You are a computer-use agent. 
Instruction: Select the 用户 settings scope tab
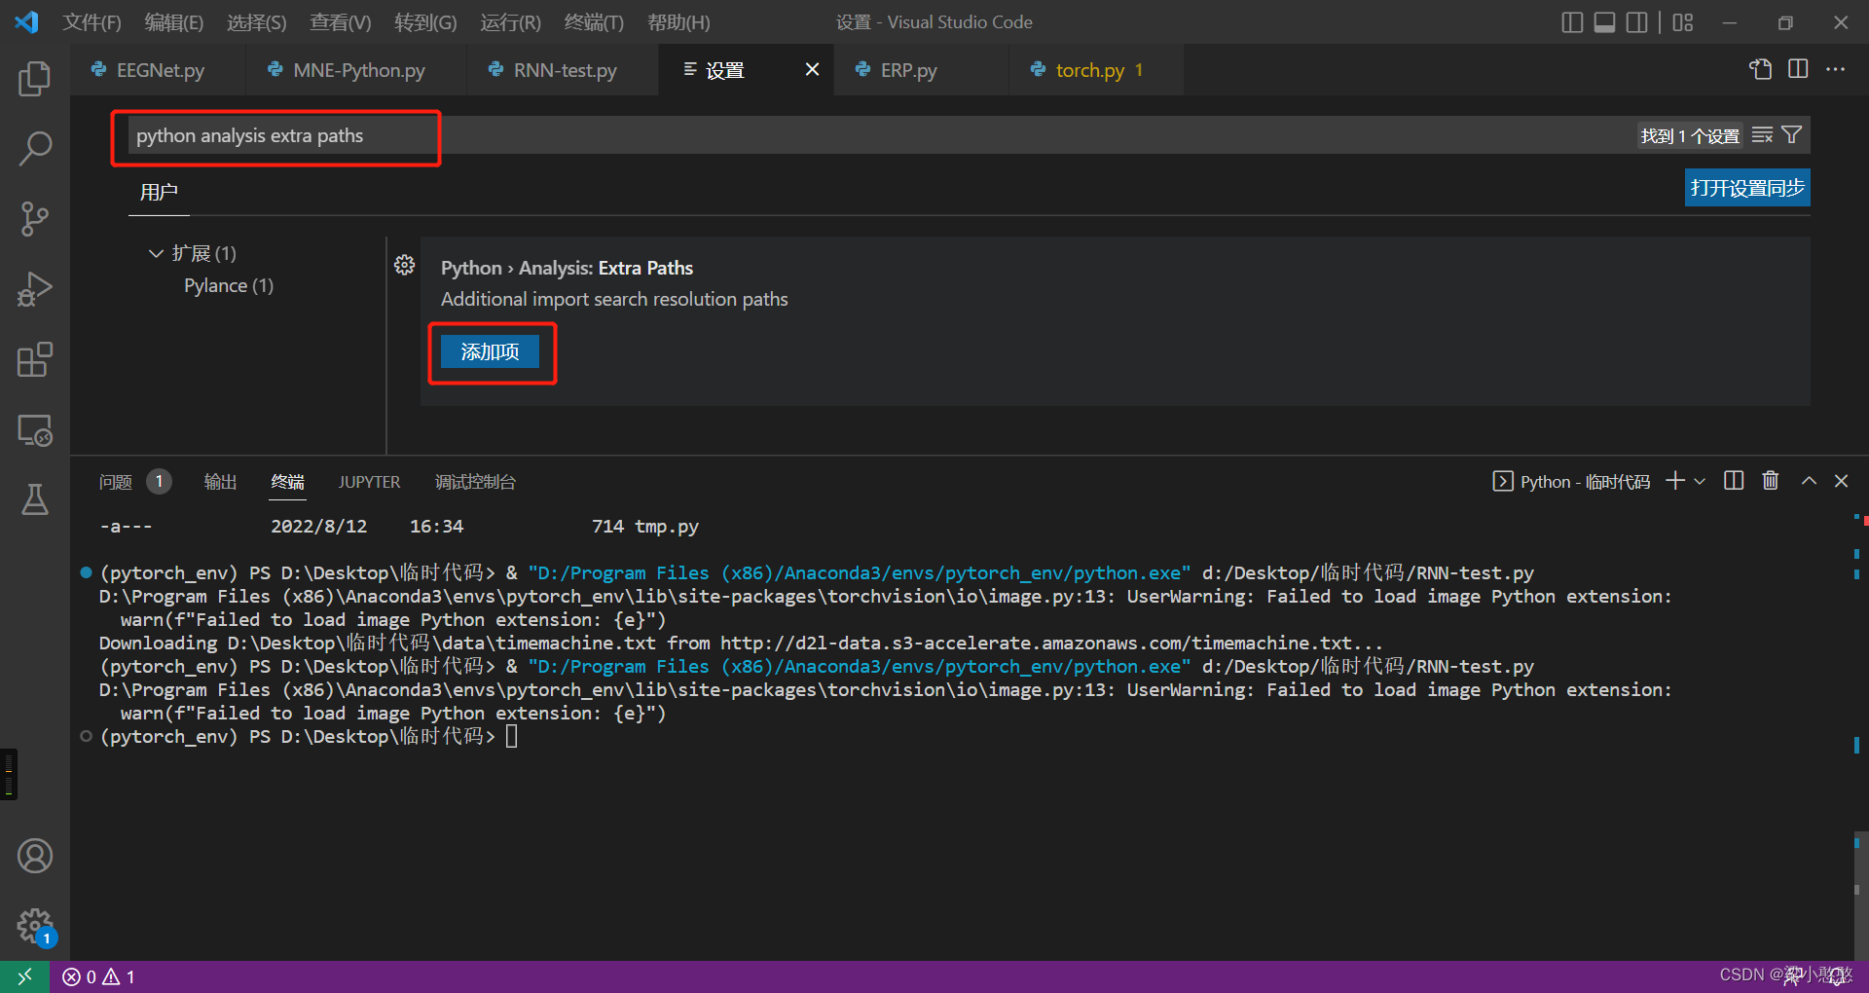pyautogui.click(x=159, y=192)
